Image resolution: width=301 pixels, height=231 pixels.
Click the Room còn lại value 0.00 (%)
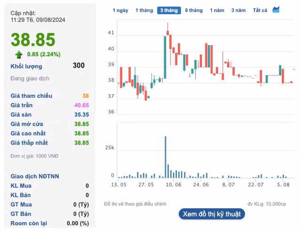(78, 223)
